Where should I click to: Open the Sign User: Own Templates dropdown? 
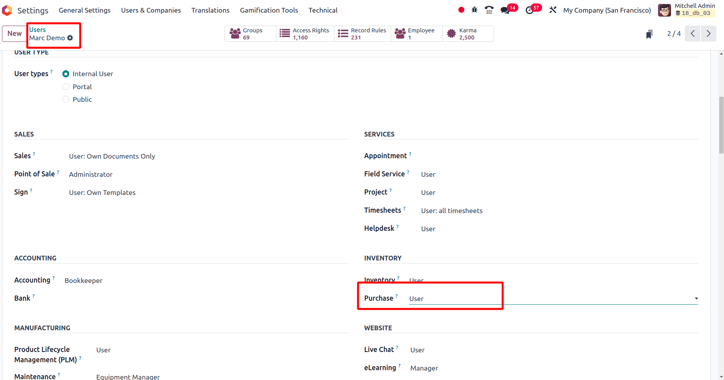[x=209, y=193]
